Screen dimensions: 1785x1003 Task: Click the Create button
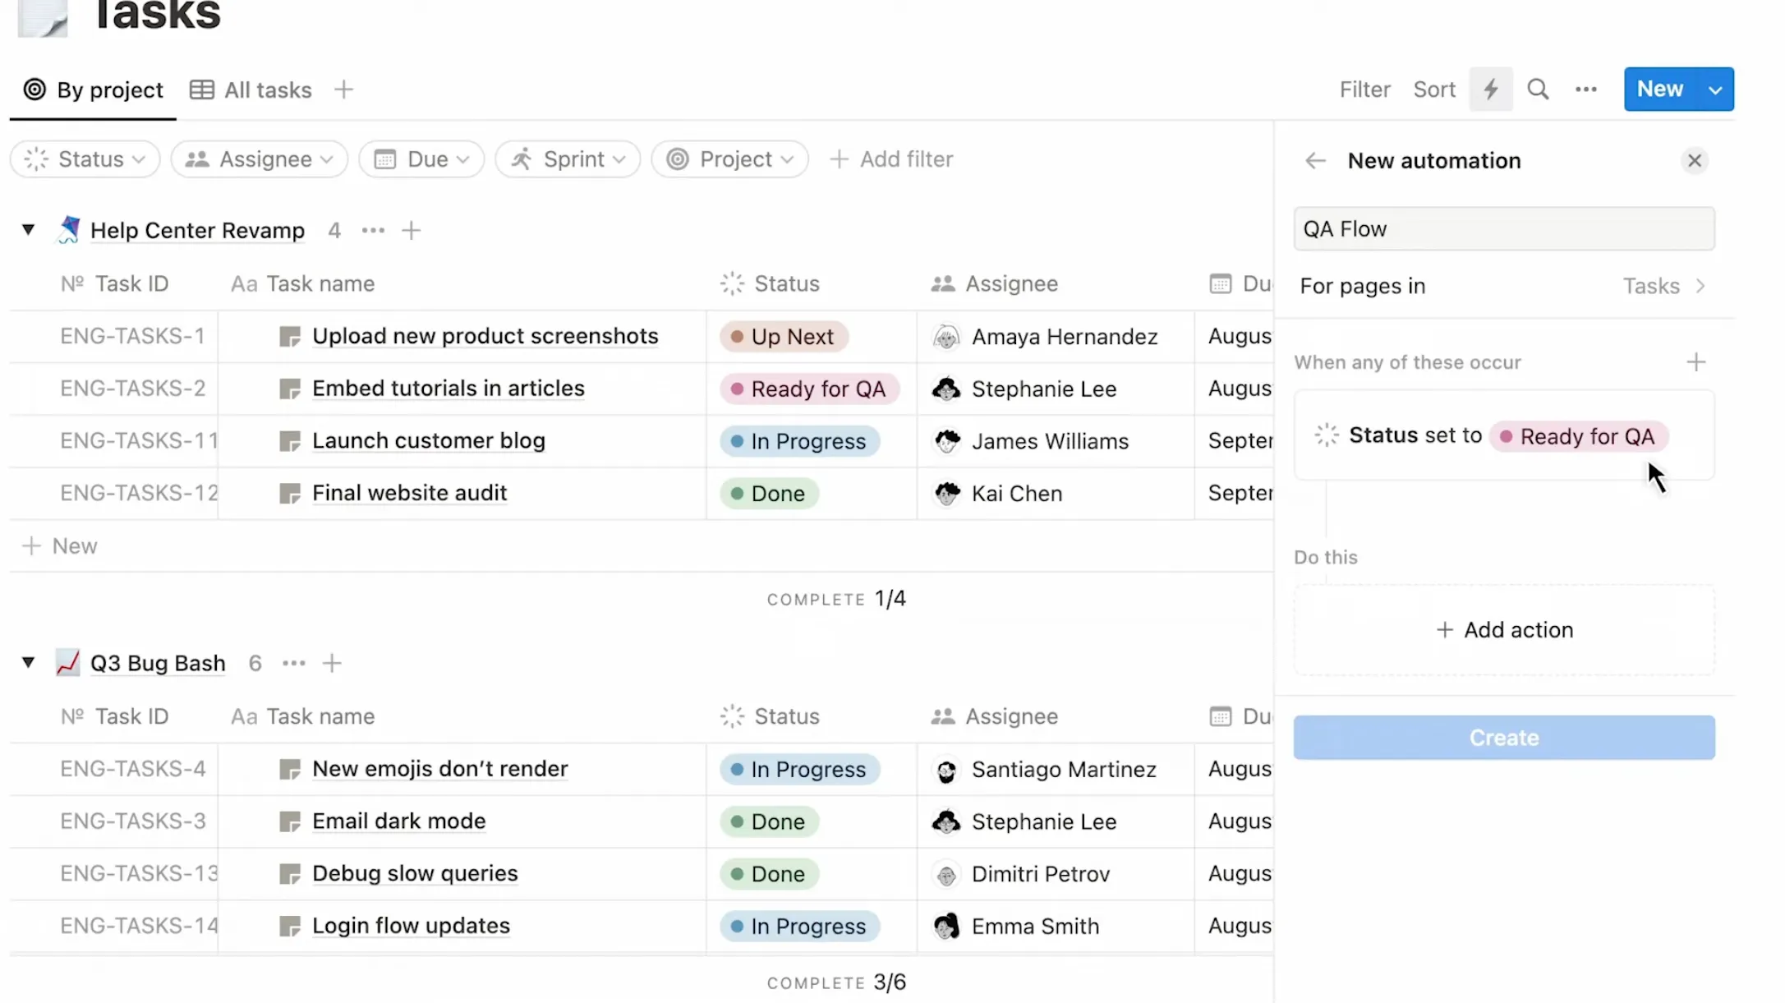[x=1503, y=737]
